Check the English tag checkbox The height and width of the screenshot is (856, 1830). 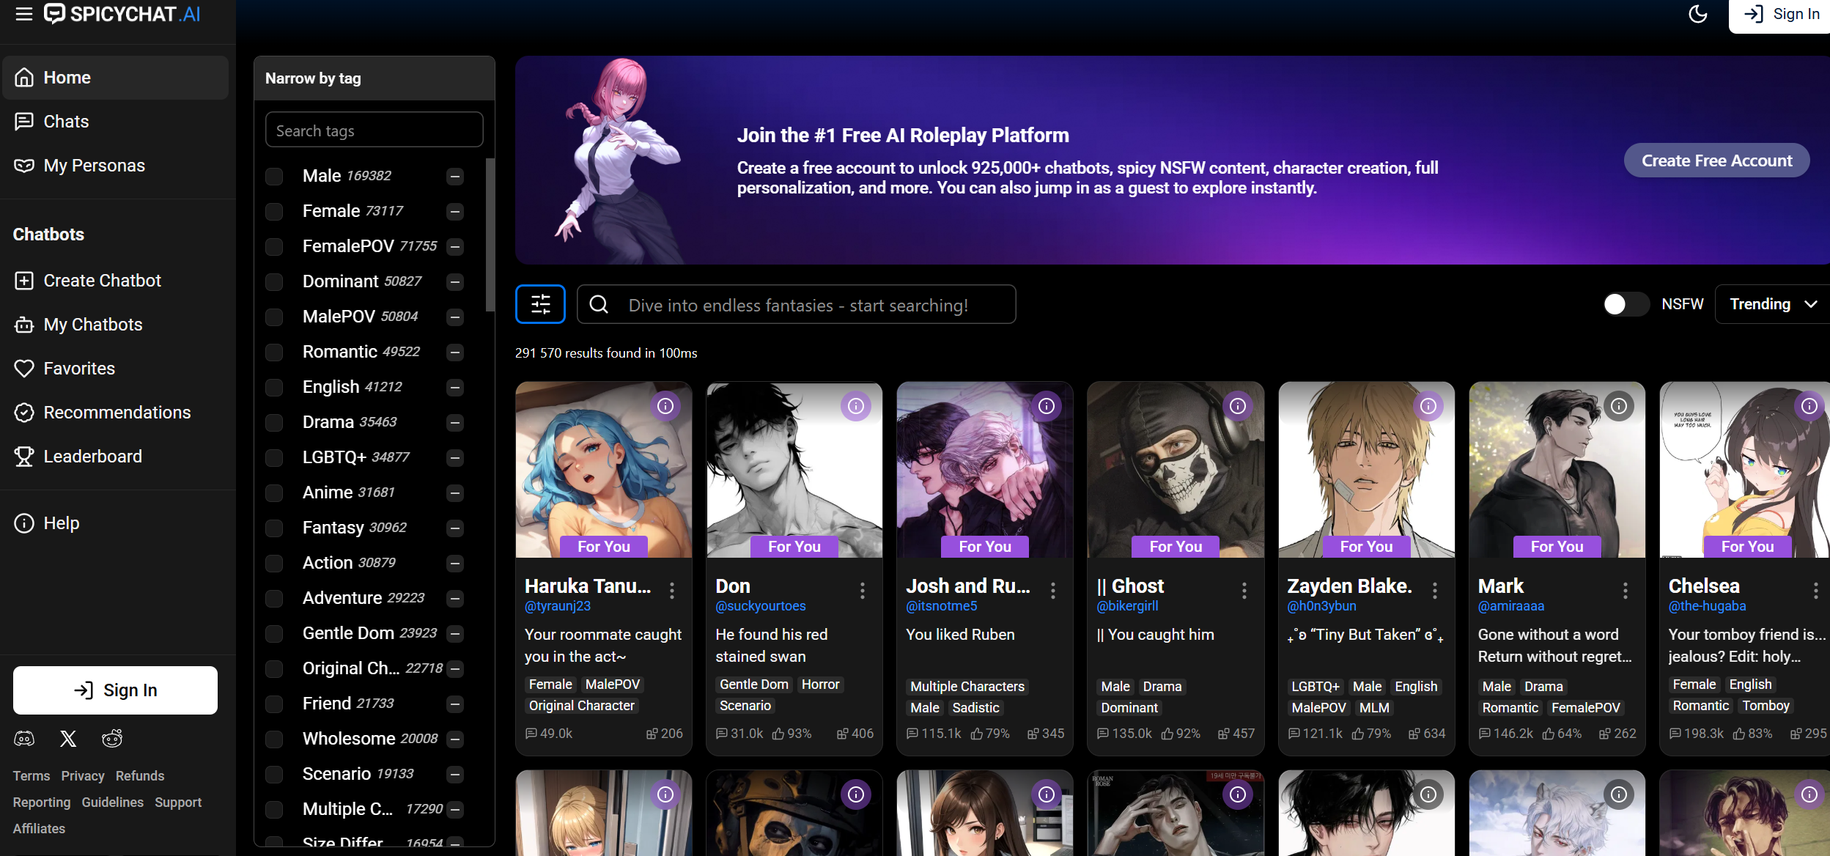[x=274, y=388]
